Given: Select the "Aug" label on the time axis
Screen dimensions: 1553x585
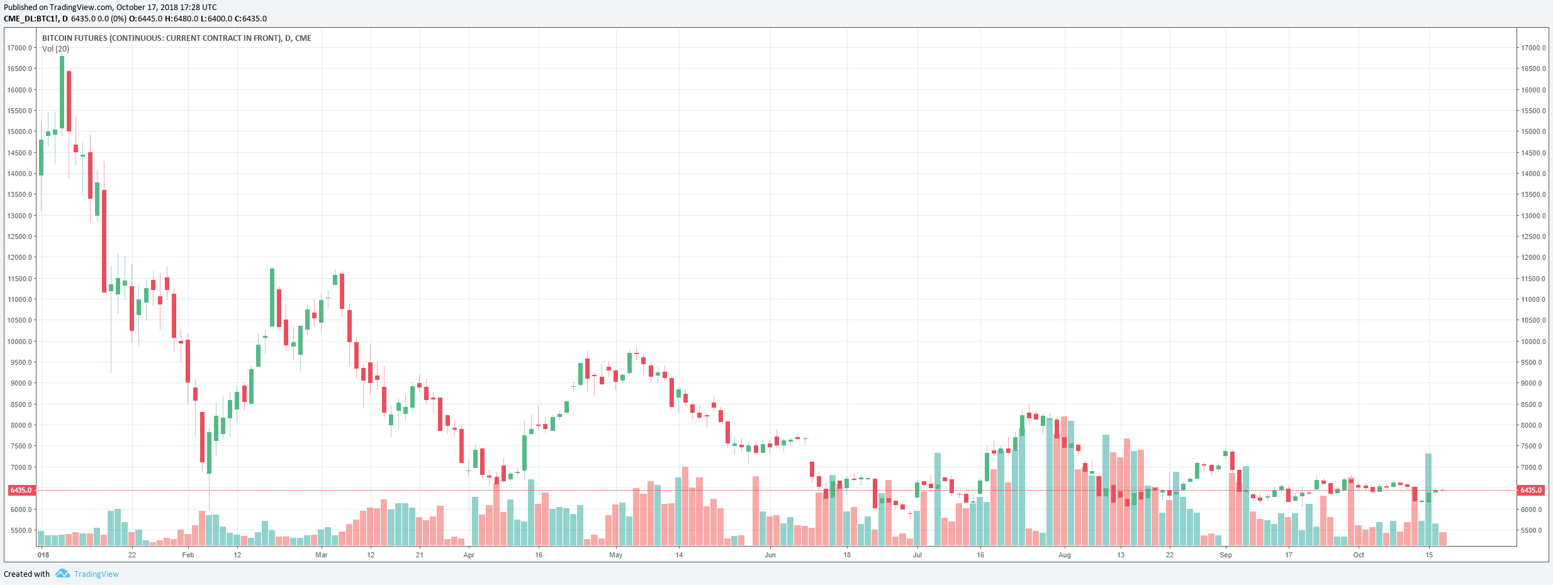Looking at the screenshot, I should [1065, 555].
